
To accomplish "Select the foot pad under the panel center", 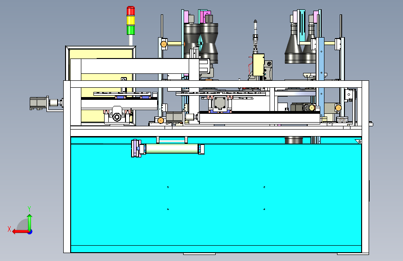I will pyautogui.click(x=199, y=254).
